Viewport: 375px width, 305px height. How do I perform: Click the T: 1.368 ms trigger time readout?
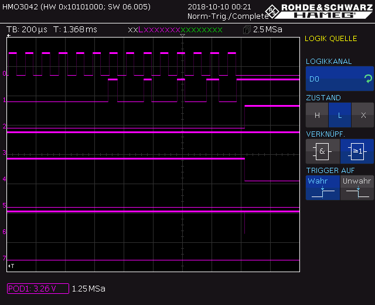(x=75, y=29)
